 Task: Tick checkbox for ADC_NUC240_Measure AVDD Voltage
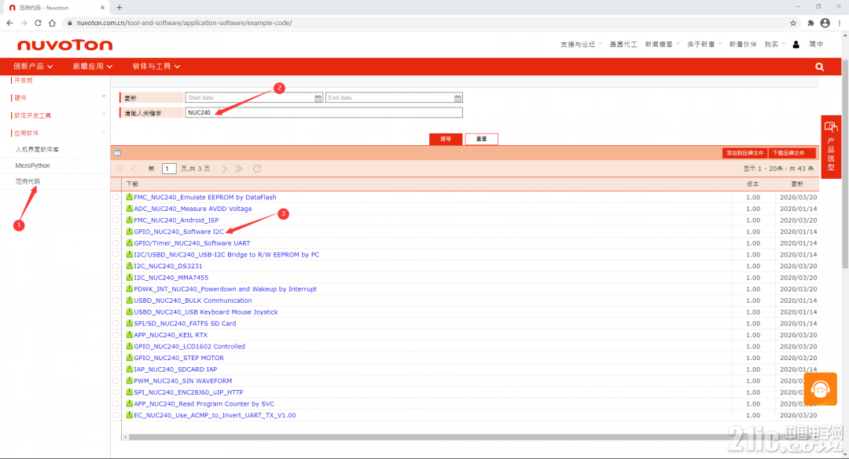[x=116, y=209]
